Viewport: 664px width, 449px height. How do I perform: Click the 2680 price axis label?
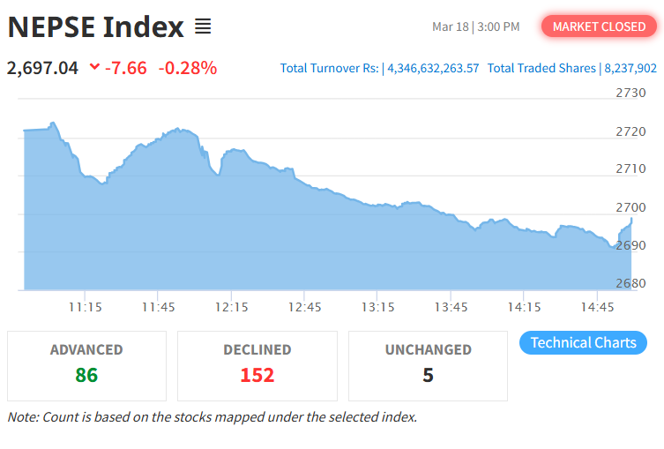click(630, 283)
